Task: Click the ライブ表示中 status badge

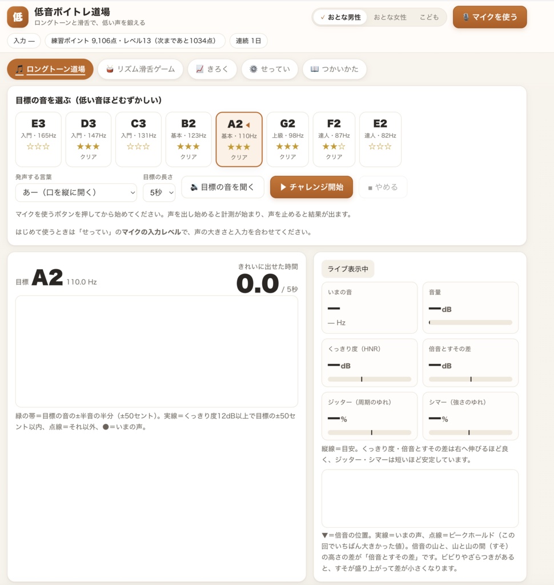Action: pyautogui.click(x=348, y=269)
